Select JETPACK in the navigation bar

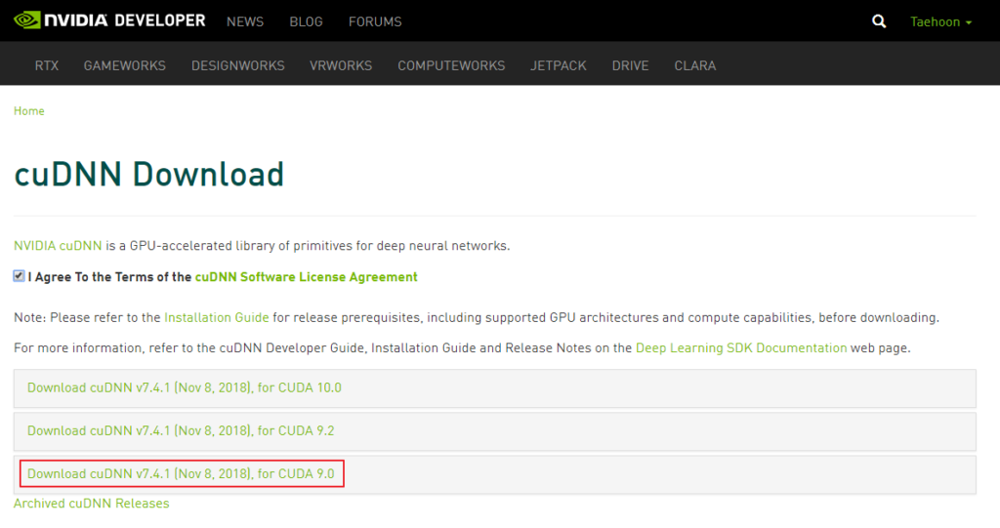click(x=558, y=65)
